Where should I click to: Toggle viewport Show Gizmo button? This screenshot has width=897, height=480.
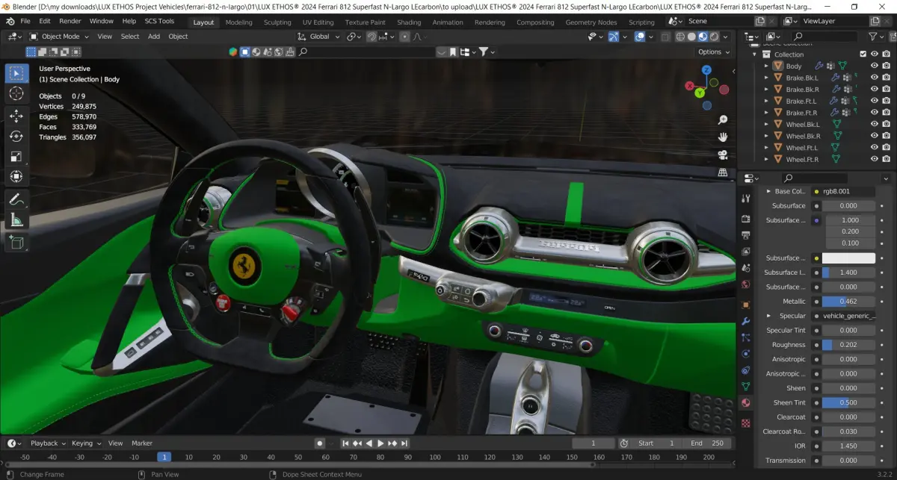[x=614, y=36]
